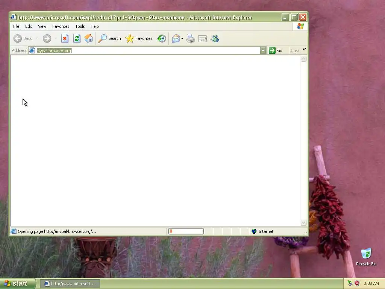Open the File menu

click(x=16, y=26)
